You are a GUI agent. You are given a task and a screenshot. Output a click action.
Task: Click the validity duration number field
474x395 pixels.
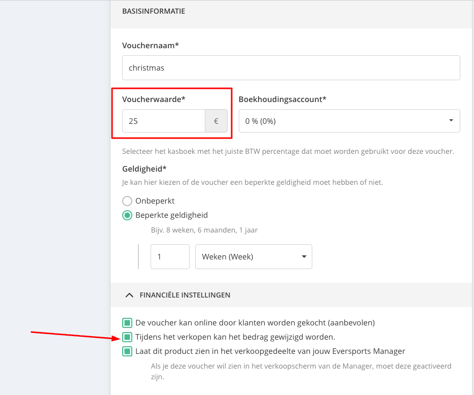[170, 256]
